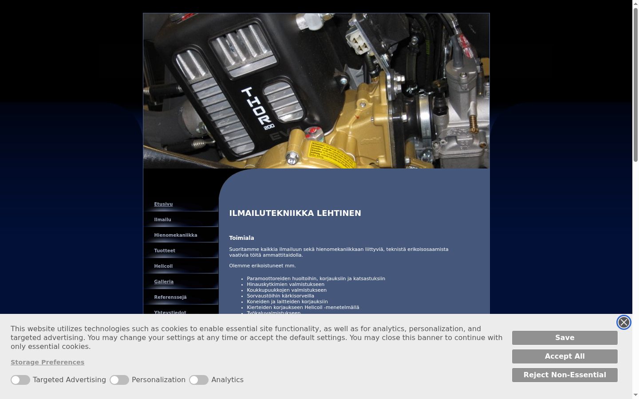Visit the Galleria page

164,282
